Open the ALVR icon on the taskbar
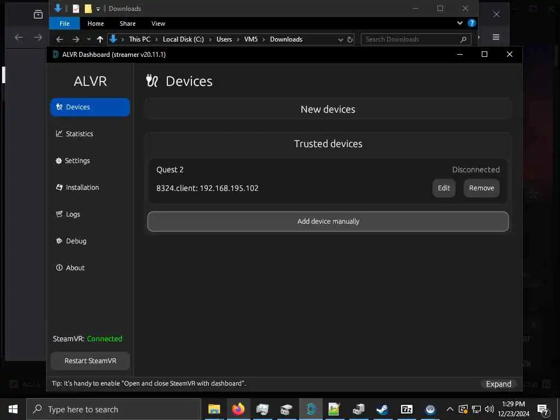 click(311, 409)
